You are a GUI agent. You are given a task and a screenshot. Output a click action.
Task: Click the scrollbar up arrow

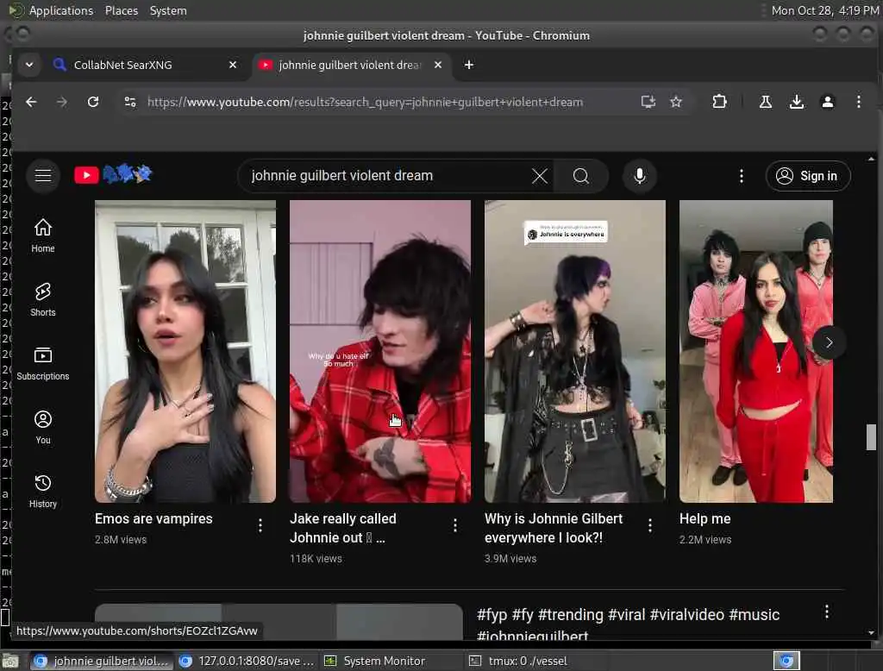coord(871,159)
